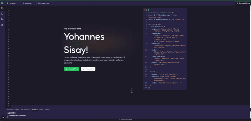The height and width of the screenshot is (121, 251).
Task: Click the "languages:" key in code
Action: coord(156,29)
